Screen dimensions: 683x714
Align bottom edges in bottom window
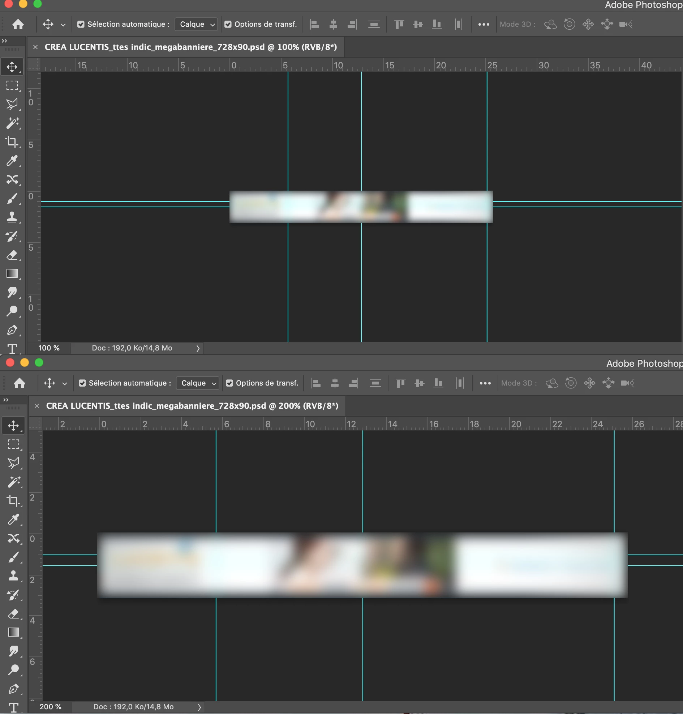click(x=438, y=383)
